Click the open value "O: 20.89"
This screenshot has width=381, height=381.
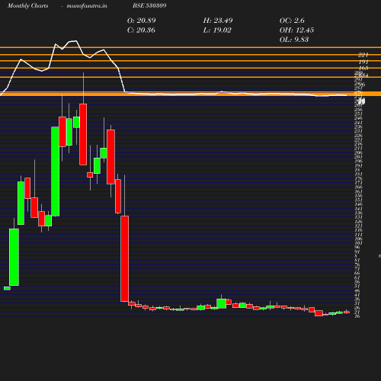pos(141,21)
